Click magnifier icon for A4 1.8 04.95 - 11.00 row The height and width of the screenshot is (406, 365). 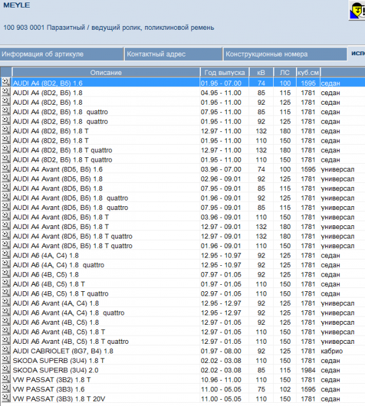pyautogui.click(x=6, y=92)
